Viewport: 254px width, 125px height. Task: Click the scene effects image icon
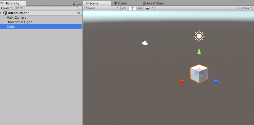[147, 8]
